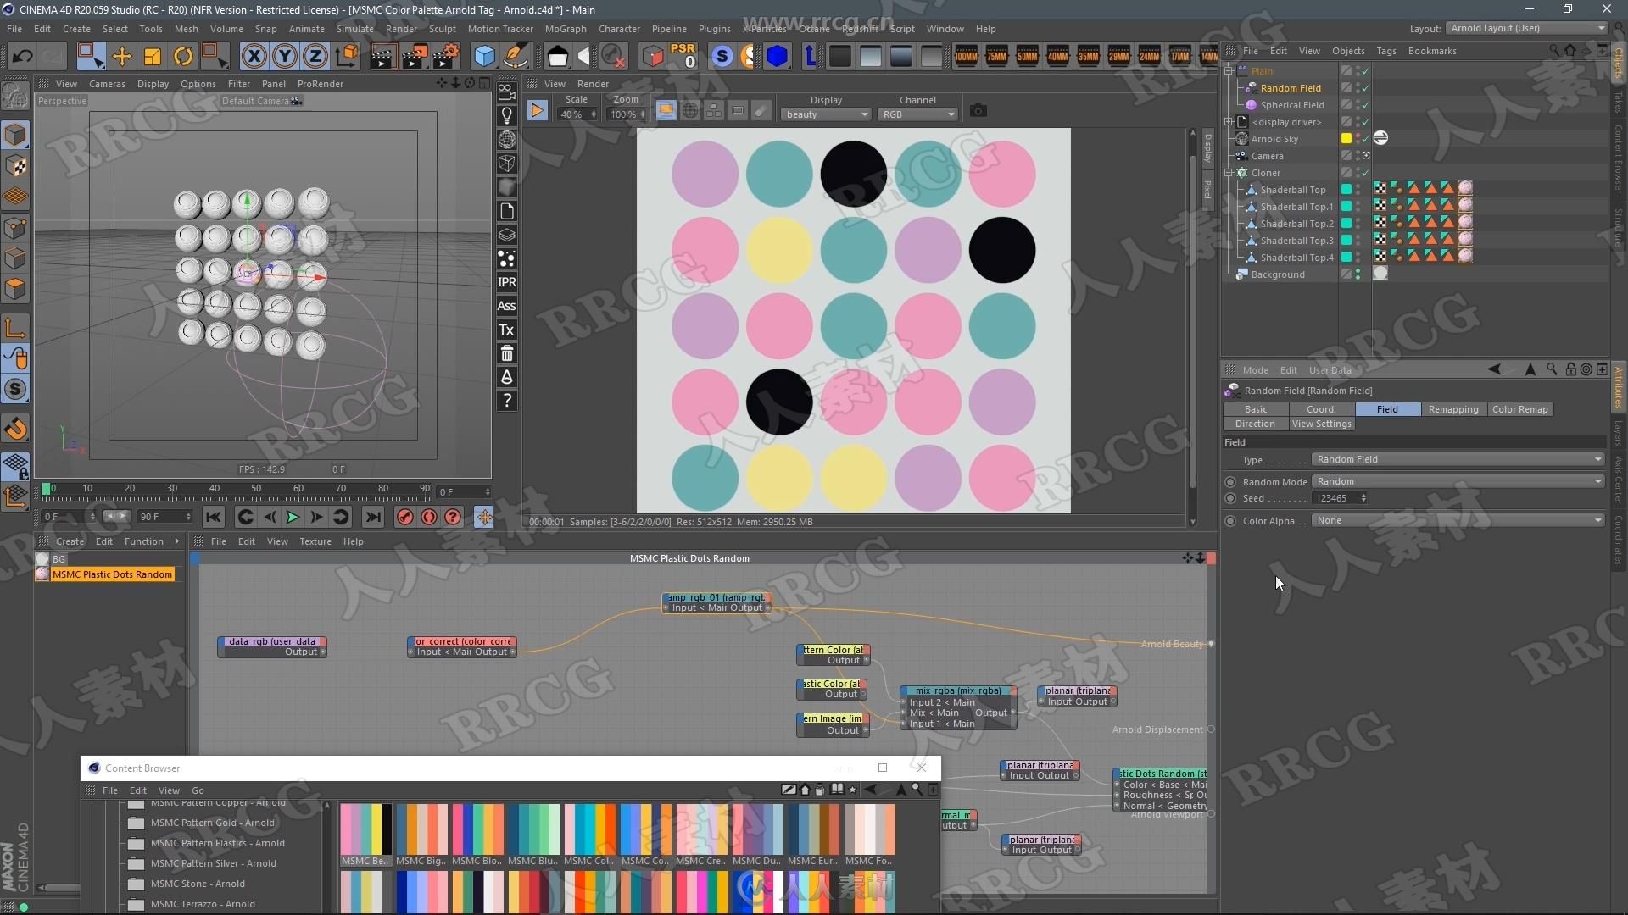
Task: Enable visibility of Cloner layer
Action: tap(1346, 172)
